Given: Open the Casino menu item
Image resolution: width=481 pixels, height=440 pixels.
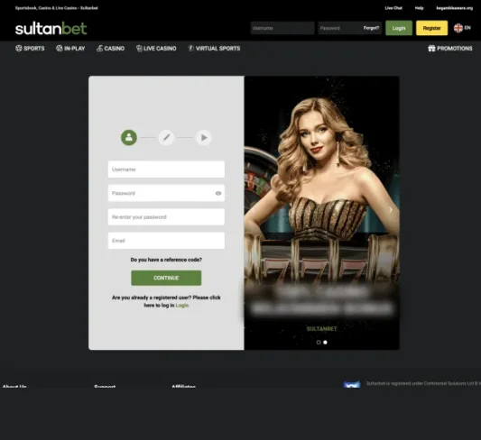Looking at the screenshot, I should pos(110,48).
